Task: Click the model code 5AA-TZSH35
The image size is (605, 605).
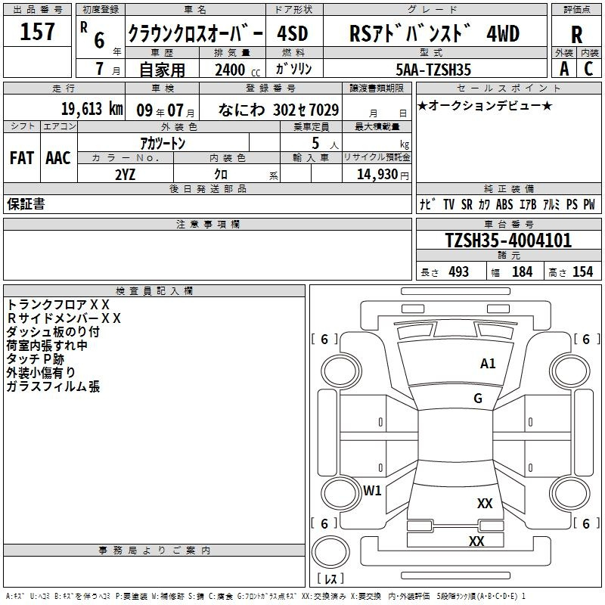Action: click(433, 70)
